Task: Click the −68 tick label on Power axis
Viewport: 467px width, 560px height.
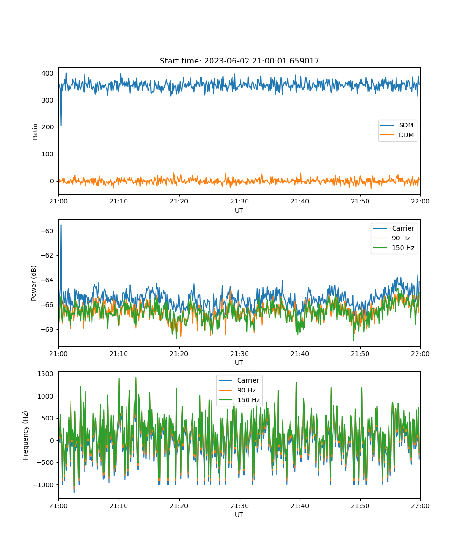Action: (48, 329)
